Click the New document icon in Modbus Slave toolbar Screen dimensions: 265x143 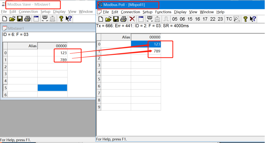click(4, 19)
